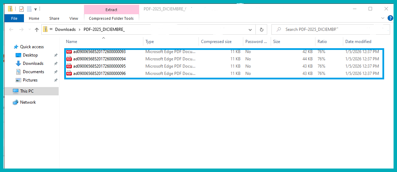Expand the ribbon using the chevron
Viewport: 397px width, 172px height.
tap(383, 18)
